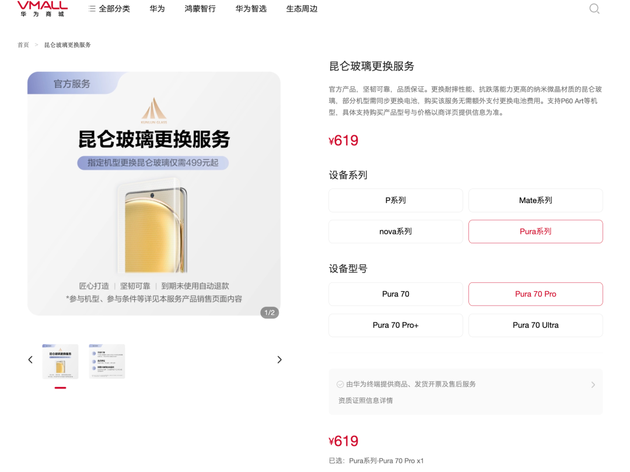Viewport: 630px width, 472px height.
Task: Expand seller info with right chevron
Action: (x=593, y=385)
